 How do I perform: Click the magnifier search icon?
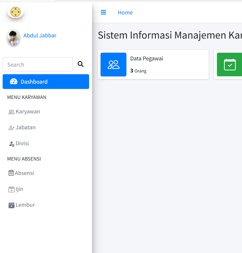click(x=81, y=64)
